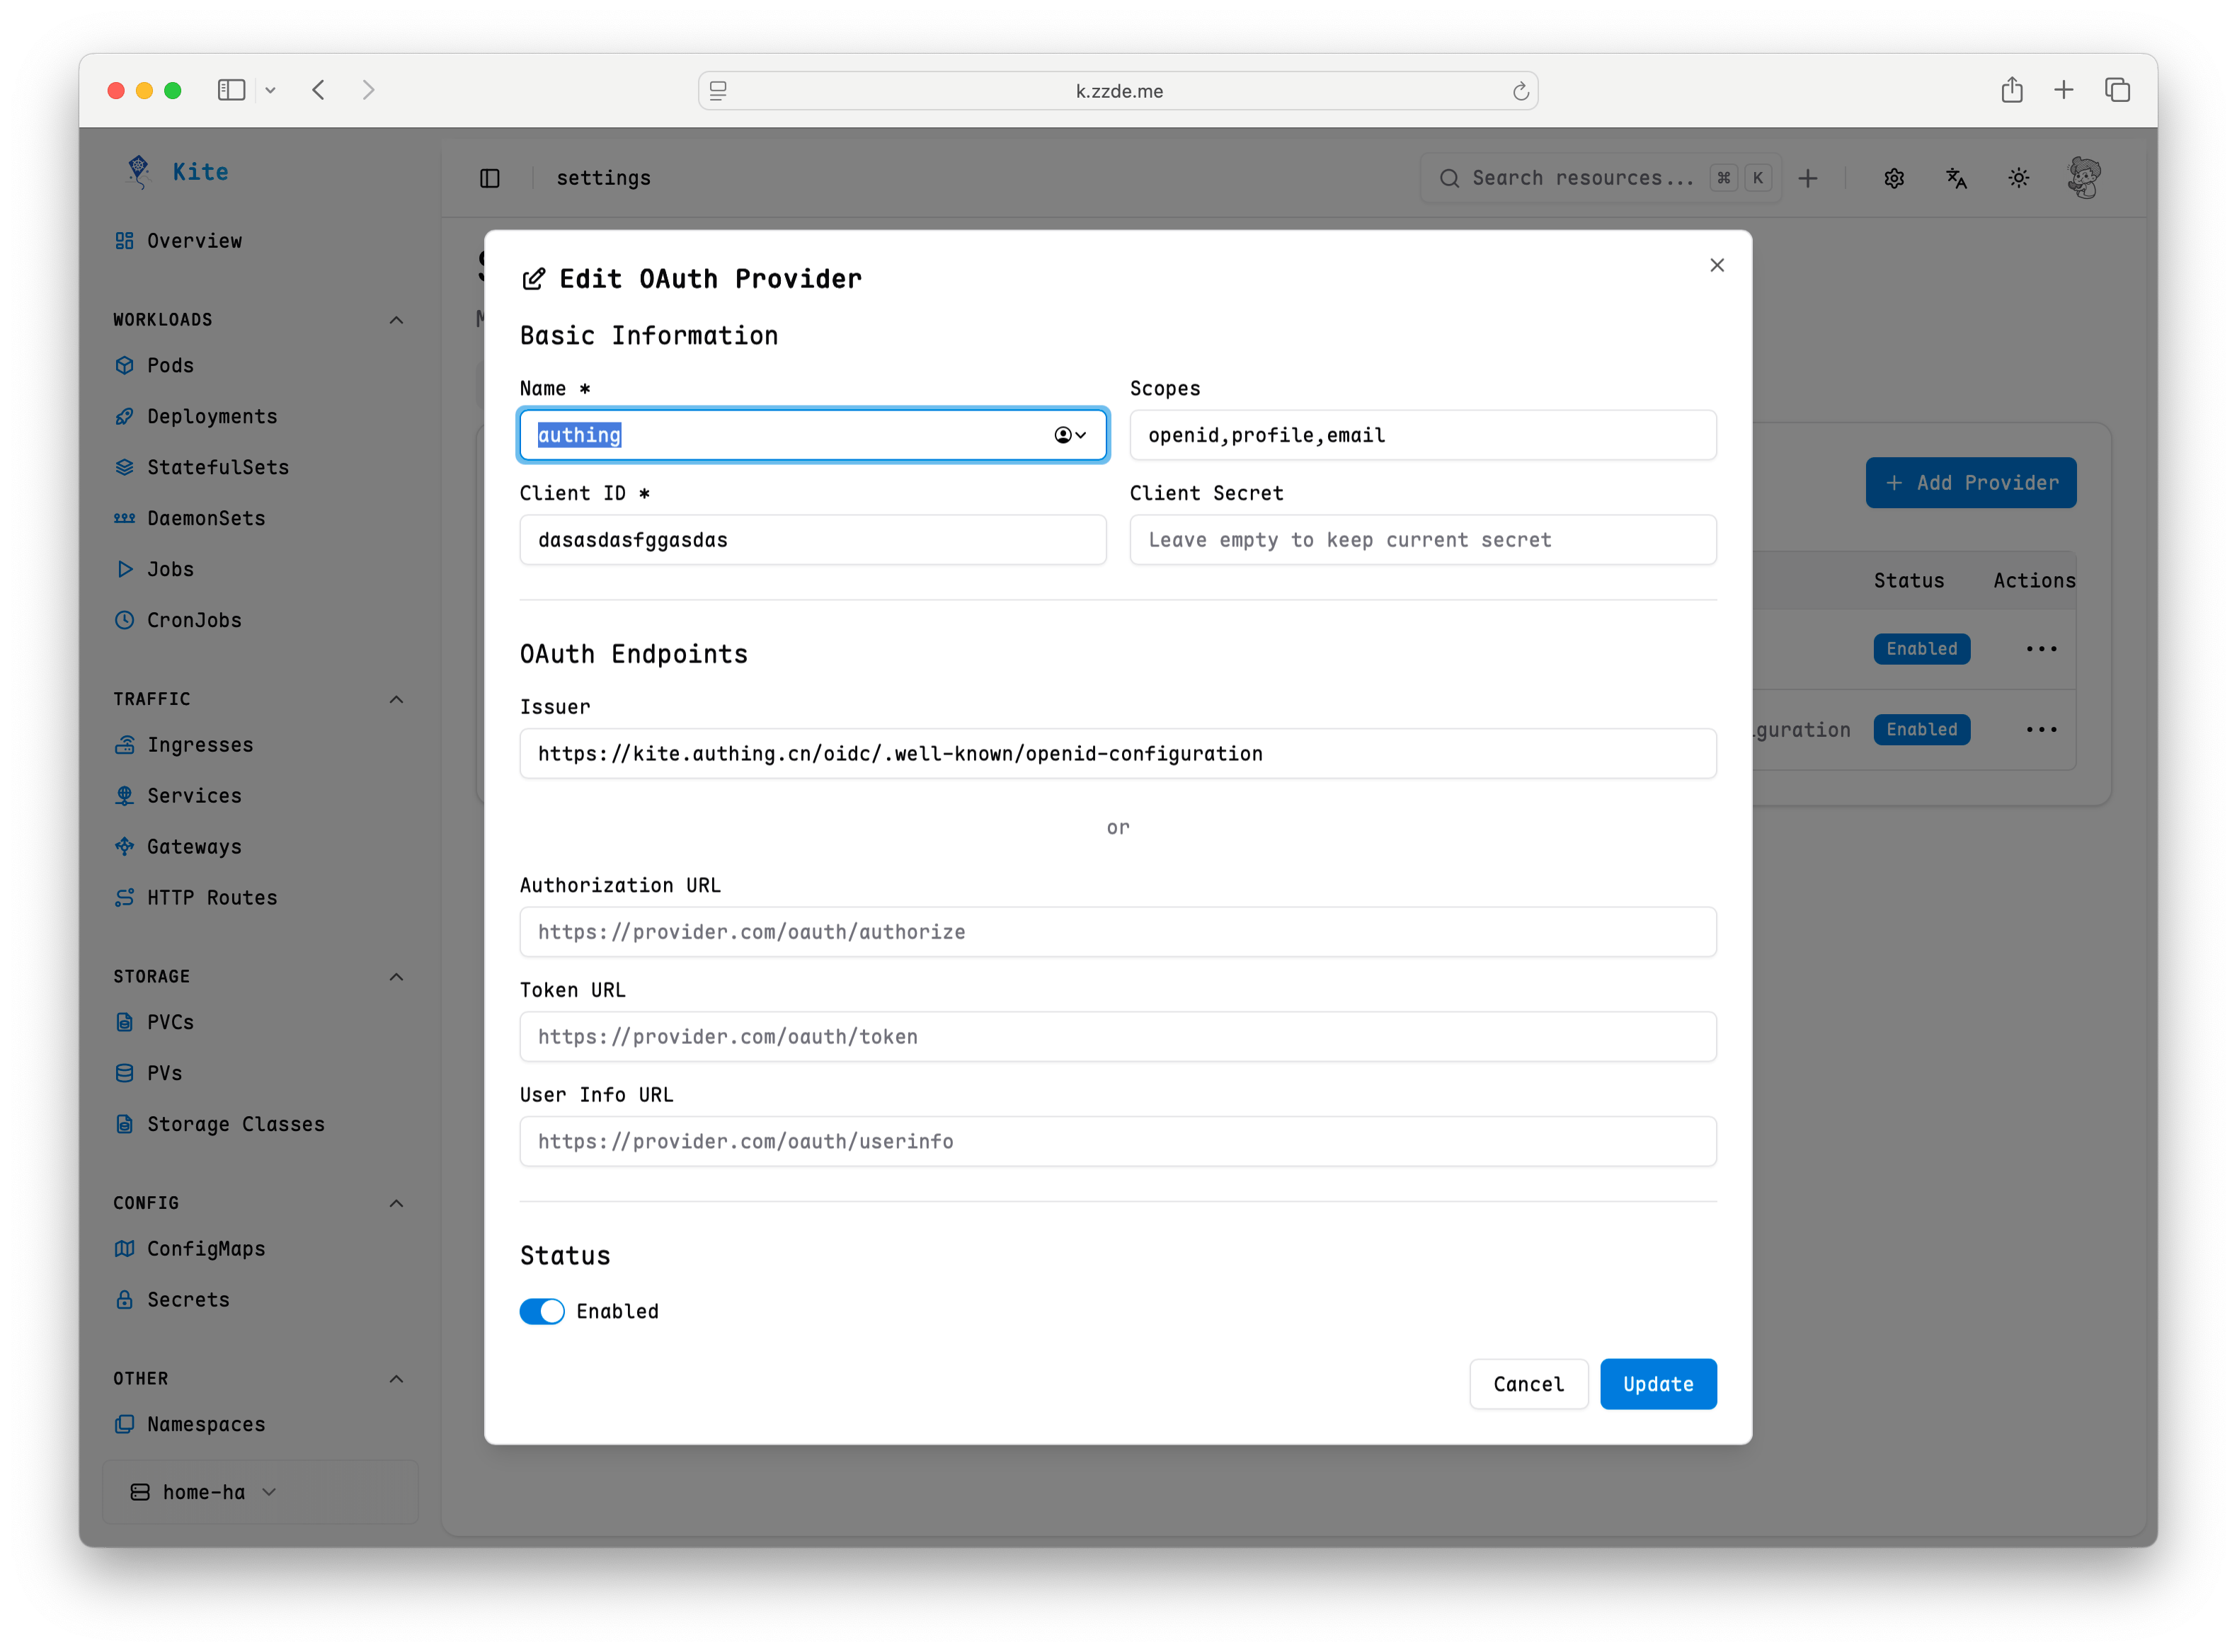The height and width of the screenshot is (1652, 2237).
Task: Open the settings gear in the top bar
Action: pyautogui.click(x=1893, y=177)
